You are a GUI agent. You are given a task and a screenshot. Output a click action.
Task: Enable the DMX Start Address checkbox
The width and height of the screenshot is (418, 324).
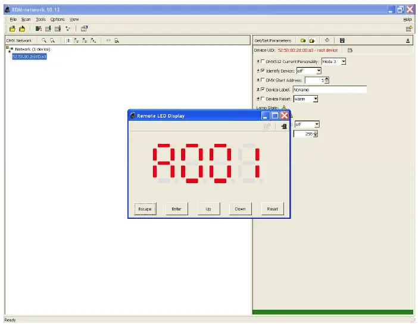pos(263,80)
